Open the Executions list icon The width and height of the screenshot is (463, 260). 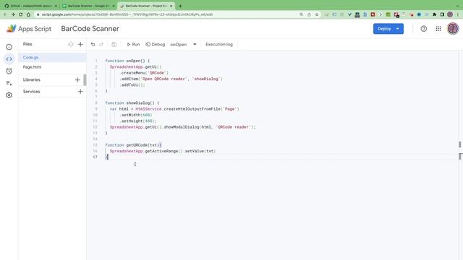[9, 84]
